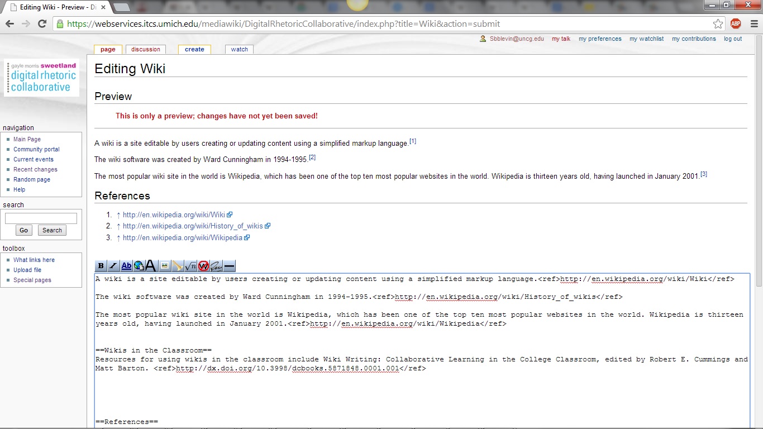Open Upload file link
The width and height of the screenshot is (763, 429).
pos(27,270)
